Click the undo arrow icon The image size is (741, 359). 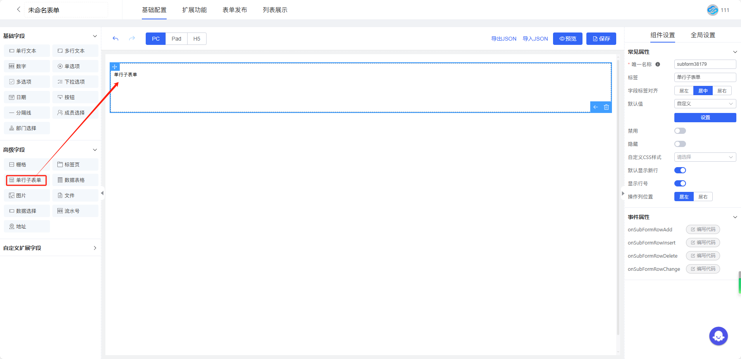pos(115,39)
